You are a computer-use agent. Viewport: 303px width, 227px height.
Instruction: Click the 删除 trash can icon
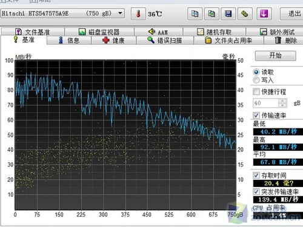coord(278,40)
